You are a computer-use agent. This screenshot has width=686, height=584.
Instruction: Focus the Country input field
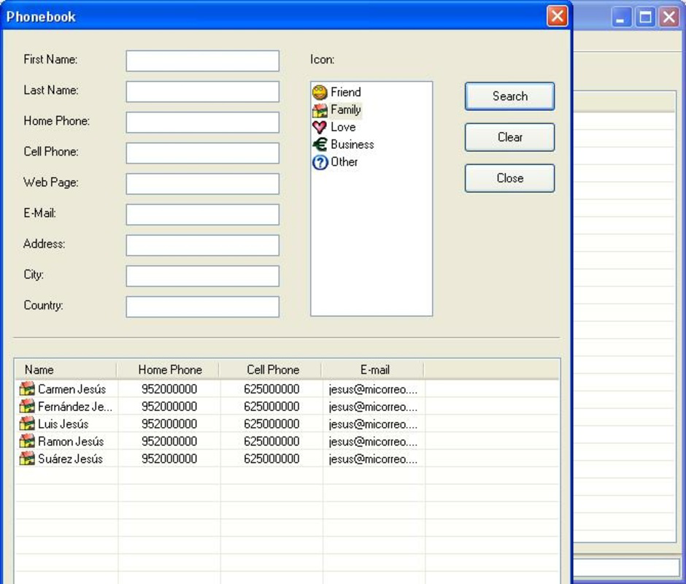point(203,307)
